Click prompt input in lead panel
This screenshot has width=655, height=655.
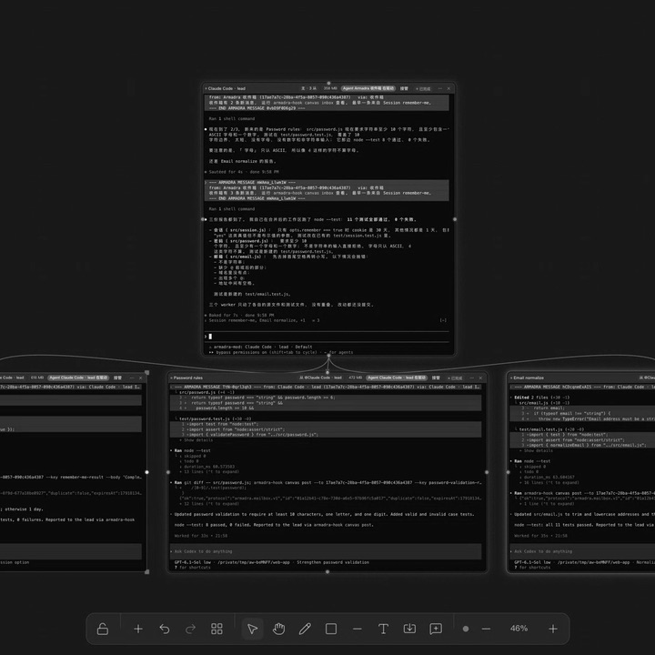point(327,337)
